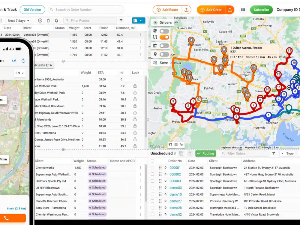Click red map marker 13 near Chatswood

click(289, 52)
